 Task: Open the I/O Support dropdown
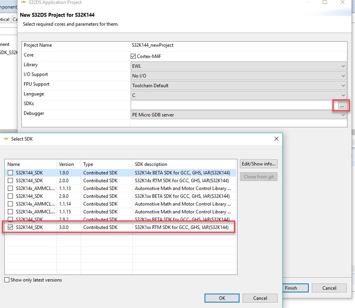(x=239, y=76)
